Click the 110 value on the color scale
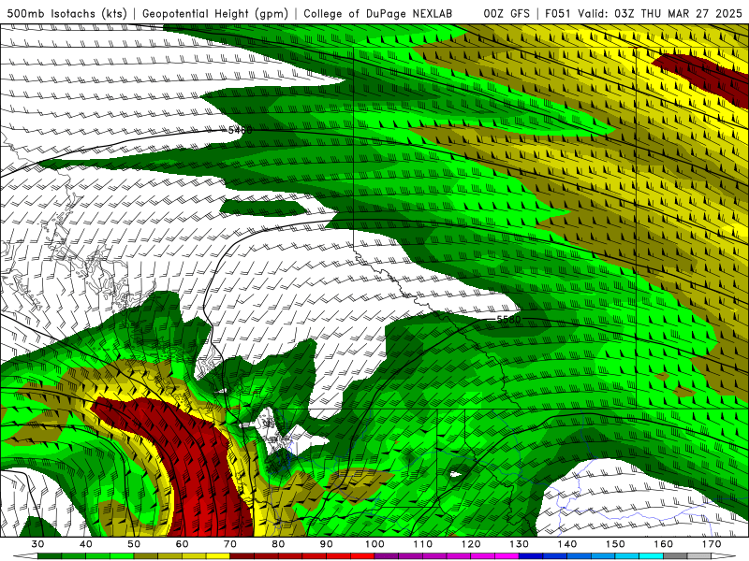The image size is (749, 561). 423,544
